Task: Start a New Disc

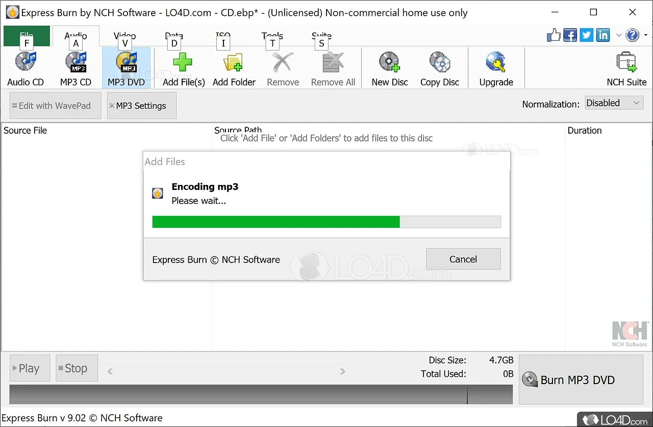Action: tap(390, 68)
